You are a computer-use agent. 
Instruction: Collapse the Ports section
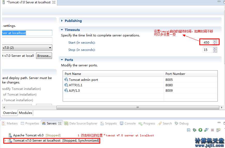62,60
